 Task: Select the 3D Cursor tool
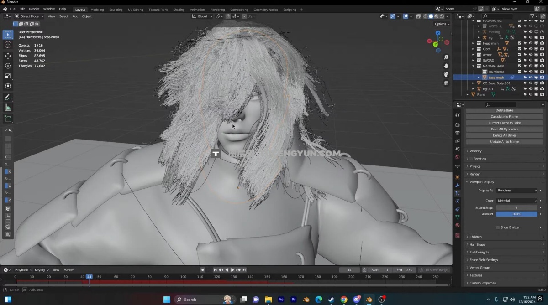pos(8,45)
